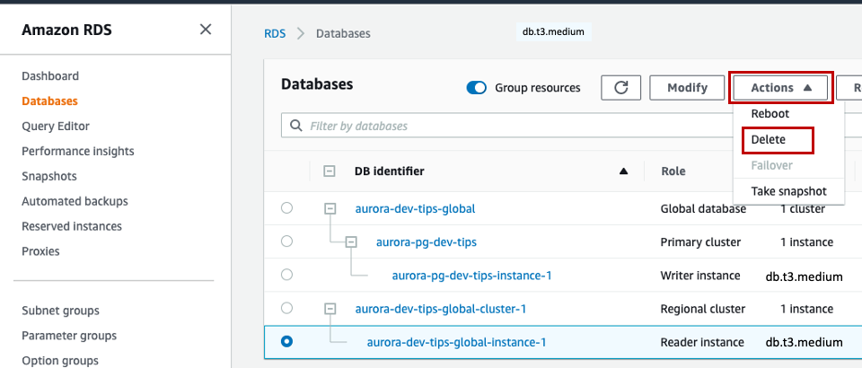
Task: Select Take snapshot menu option
Action: tap(787, 191)
